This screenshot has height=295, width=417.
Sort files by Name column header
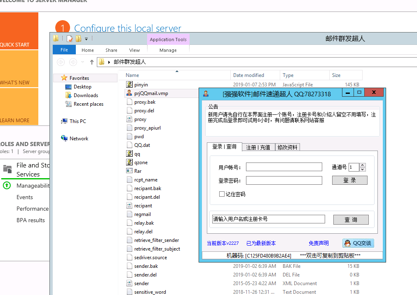[174, 75]
